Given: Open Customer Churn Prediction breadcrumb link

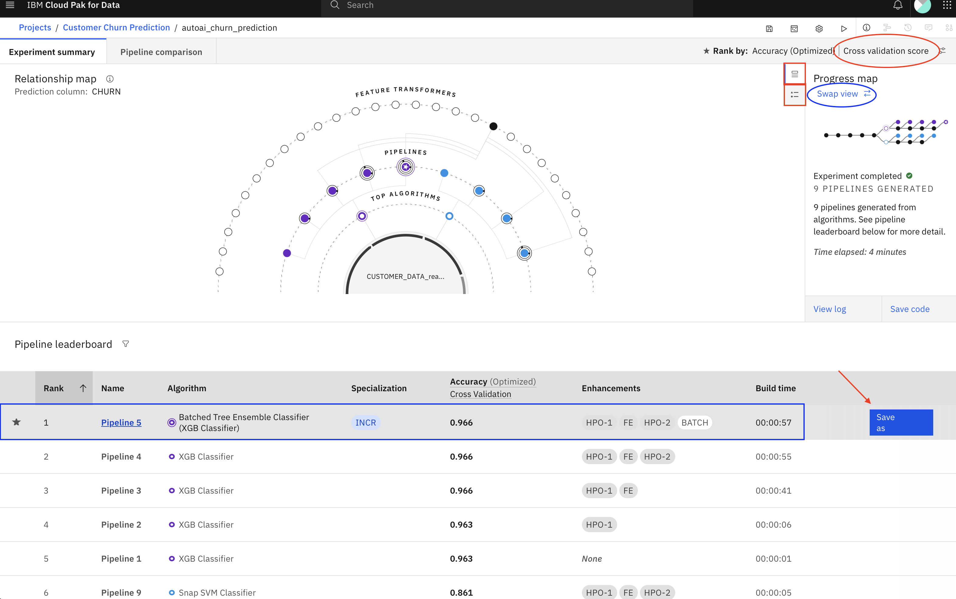Looking at the screenshot, I should pyautogui.click(x=116, y=28).
